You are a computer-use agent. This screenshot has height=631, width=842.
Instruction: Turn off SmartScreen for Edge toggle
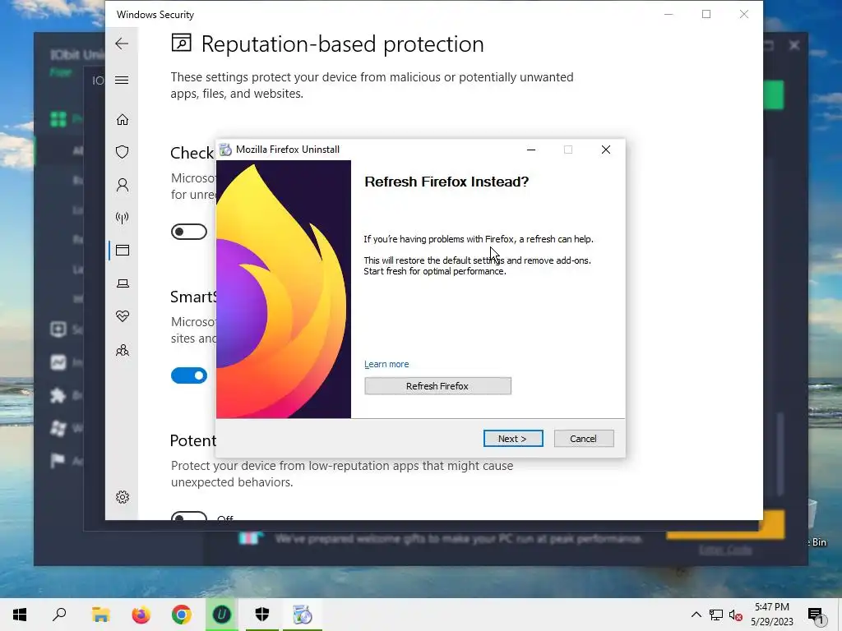pyautogui.click(x=189, y=375)
